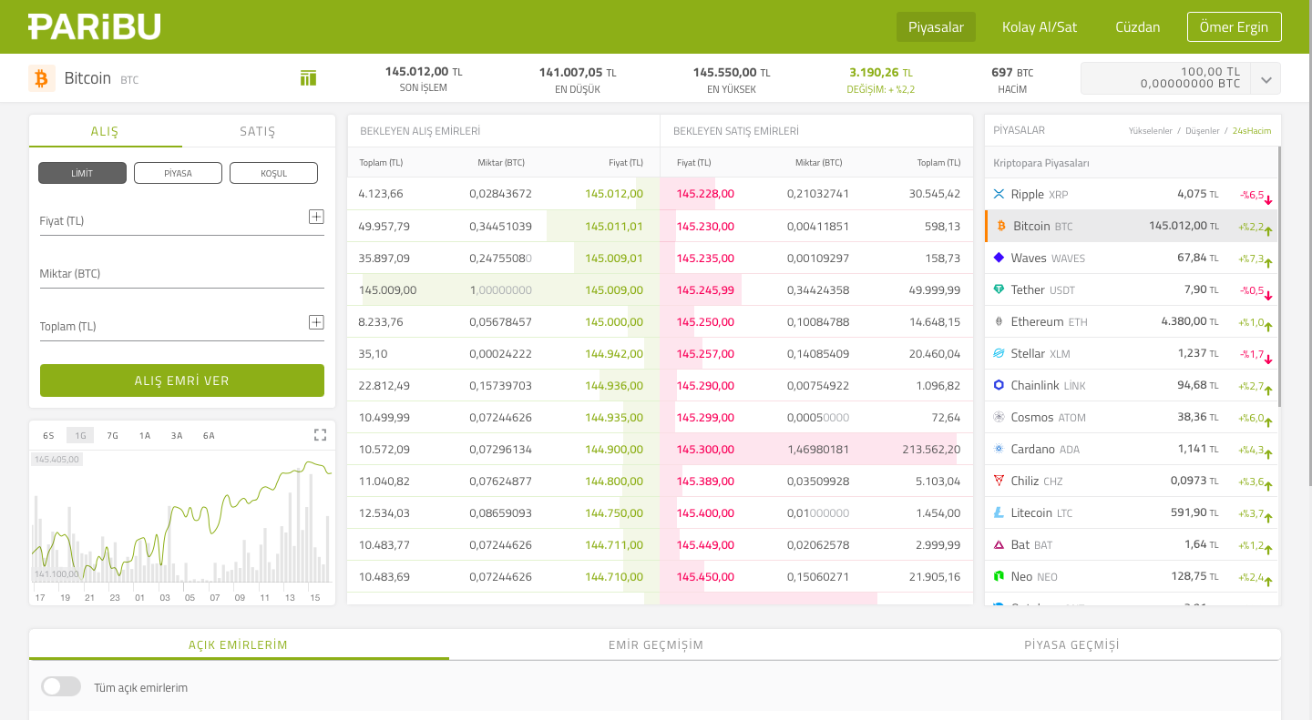Switch to the SATIŞ tab
The image size is (1312, 720).
(x=258, y=131)
